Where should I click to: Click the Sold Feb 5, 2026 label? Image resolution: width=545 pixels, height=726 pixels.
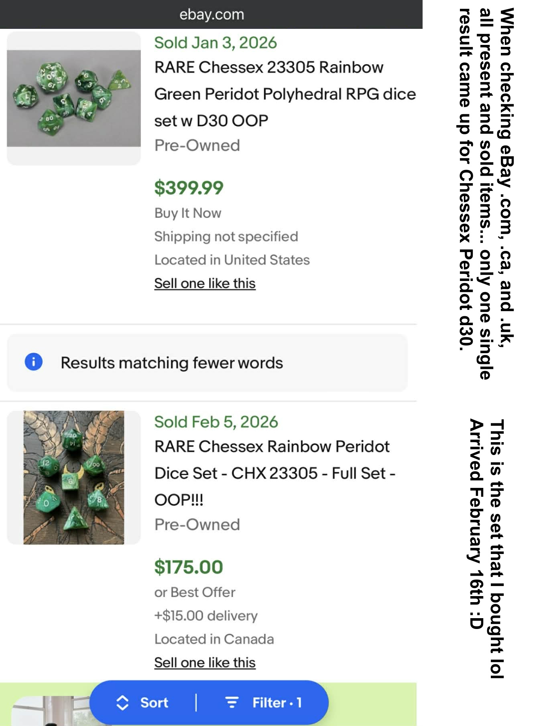pos(216,422)
